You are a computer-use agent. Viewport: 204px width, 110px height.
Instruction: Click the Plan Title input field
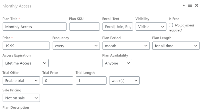tap(35, 27)
